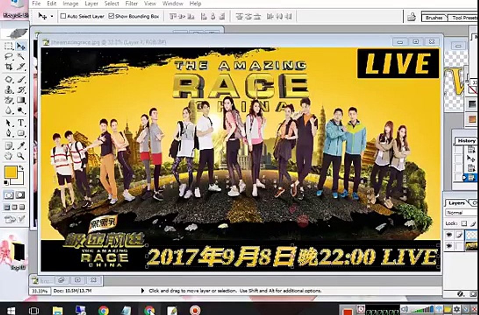Screen dimensions: 479x315
Task: Open the Image menu
Action: 71,3
